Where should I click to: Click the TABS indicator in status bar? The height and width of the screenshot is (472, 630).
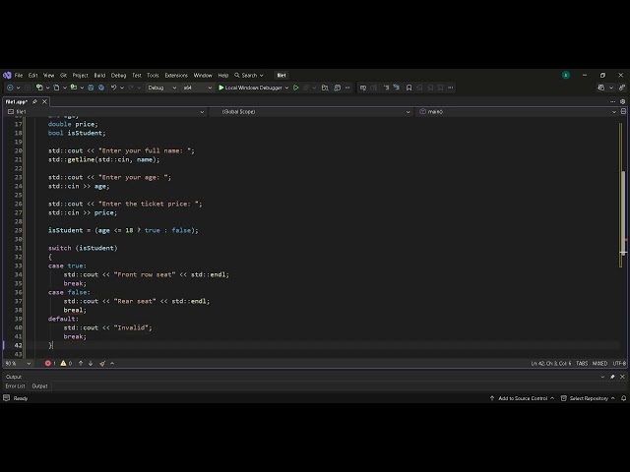(x=582, y=363)
